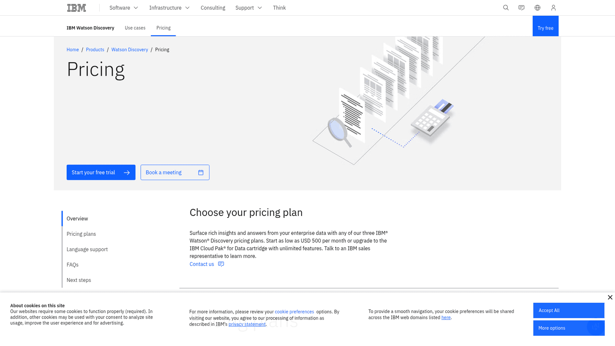The width and height of the screenshot is (615, 346).
Task: Switch to the Use cases tab
Action: [x=135, y=28]
